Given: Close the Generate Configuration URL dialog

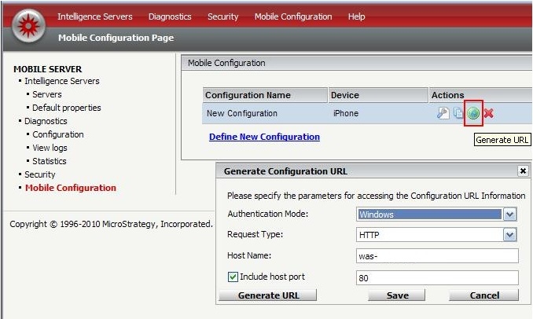Looking at the screenshot, I should (x=523, y=170).
